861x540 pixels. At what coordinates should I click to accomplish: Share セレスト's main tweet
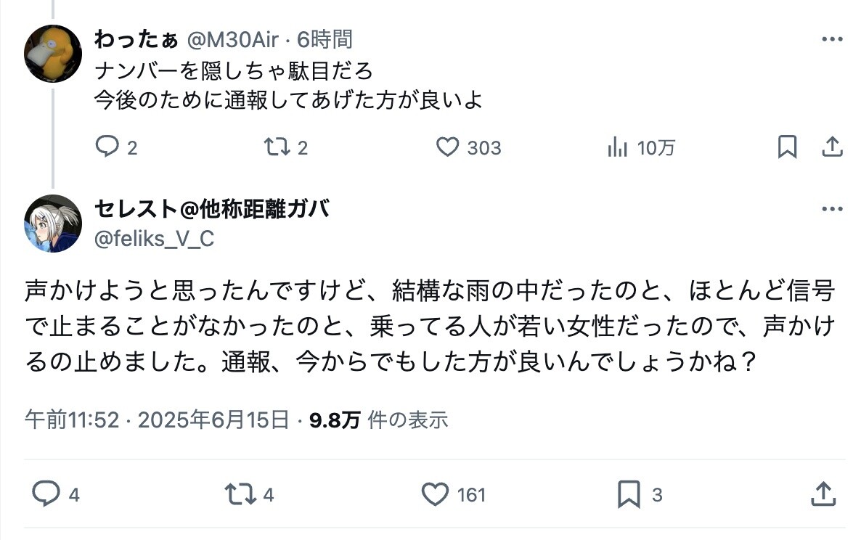(x=823, y=495)
